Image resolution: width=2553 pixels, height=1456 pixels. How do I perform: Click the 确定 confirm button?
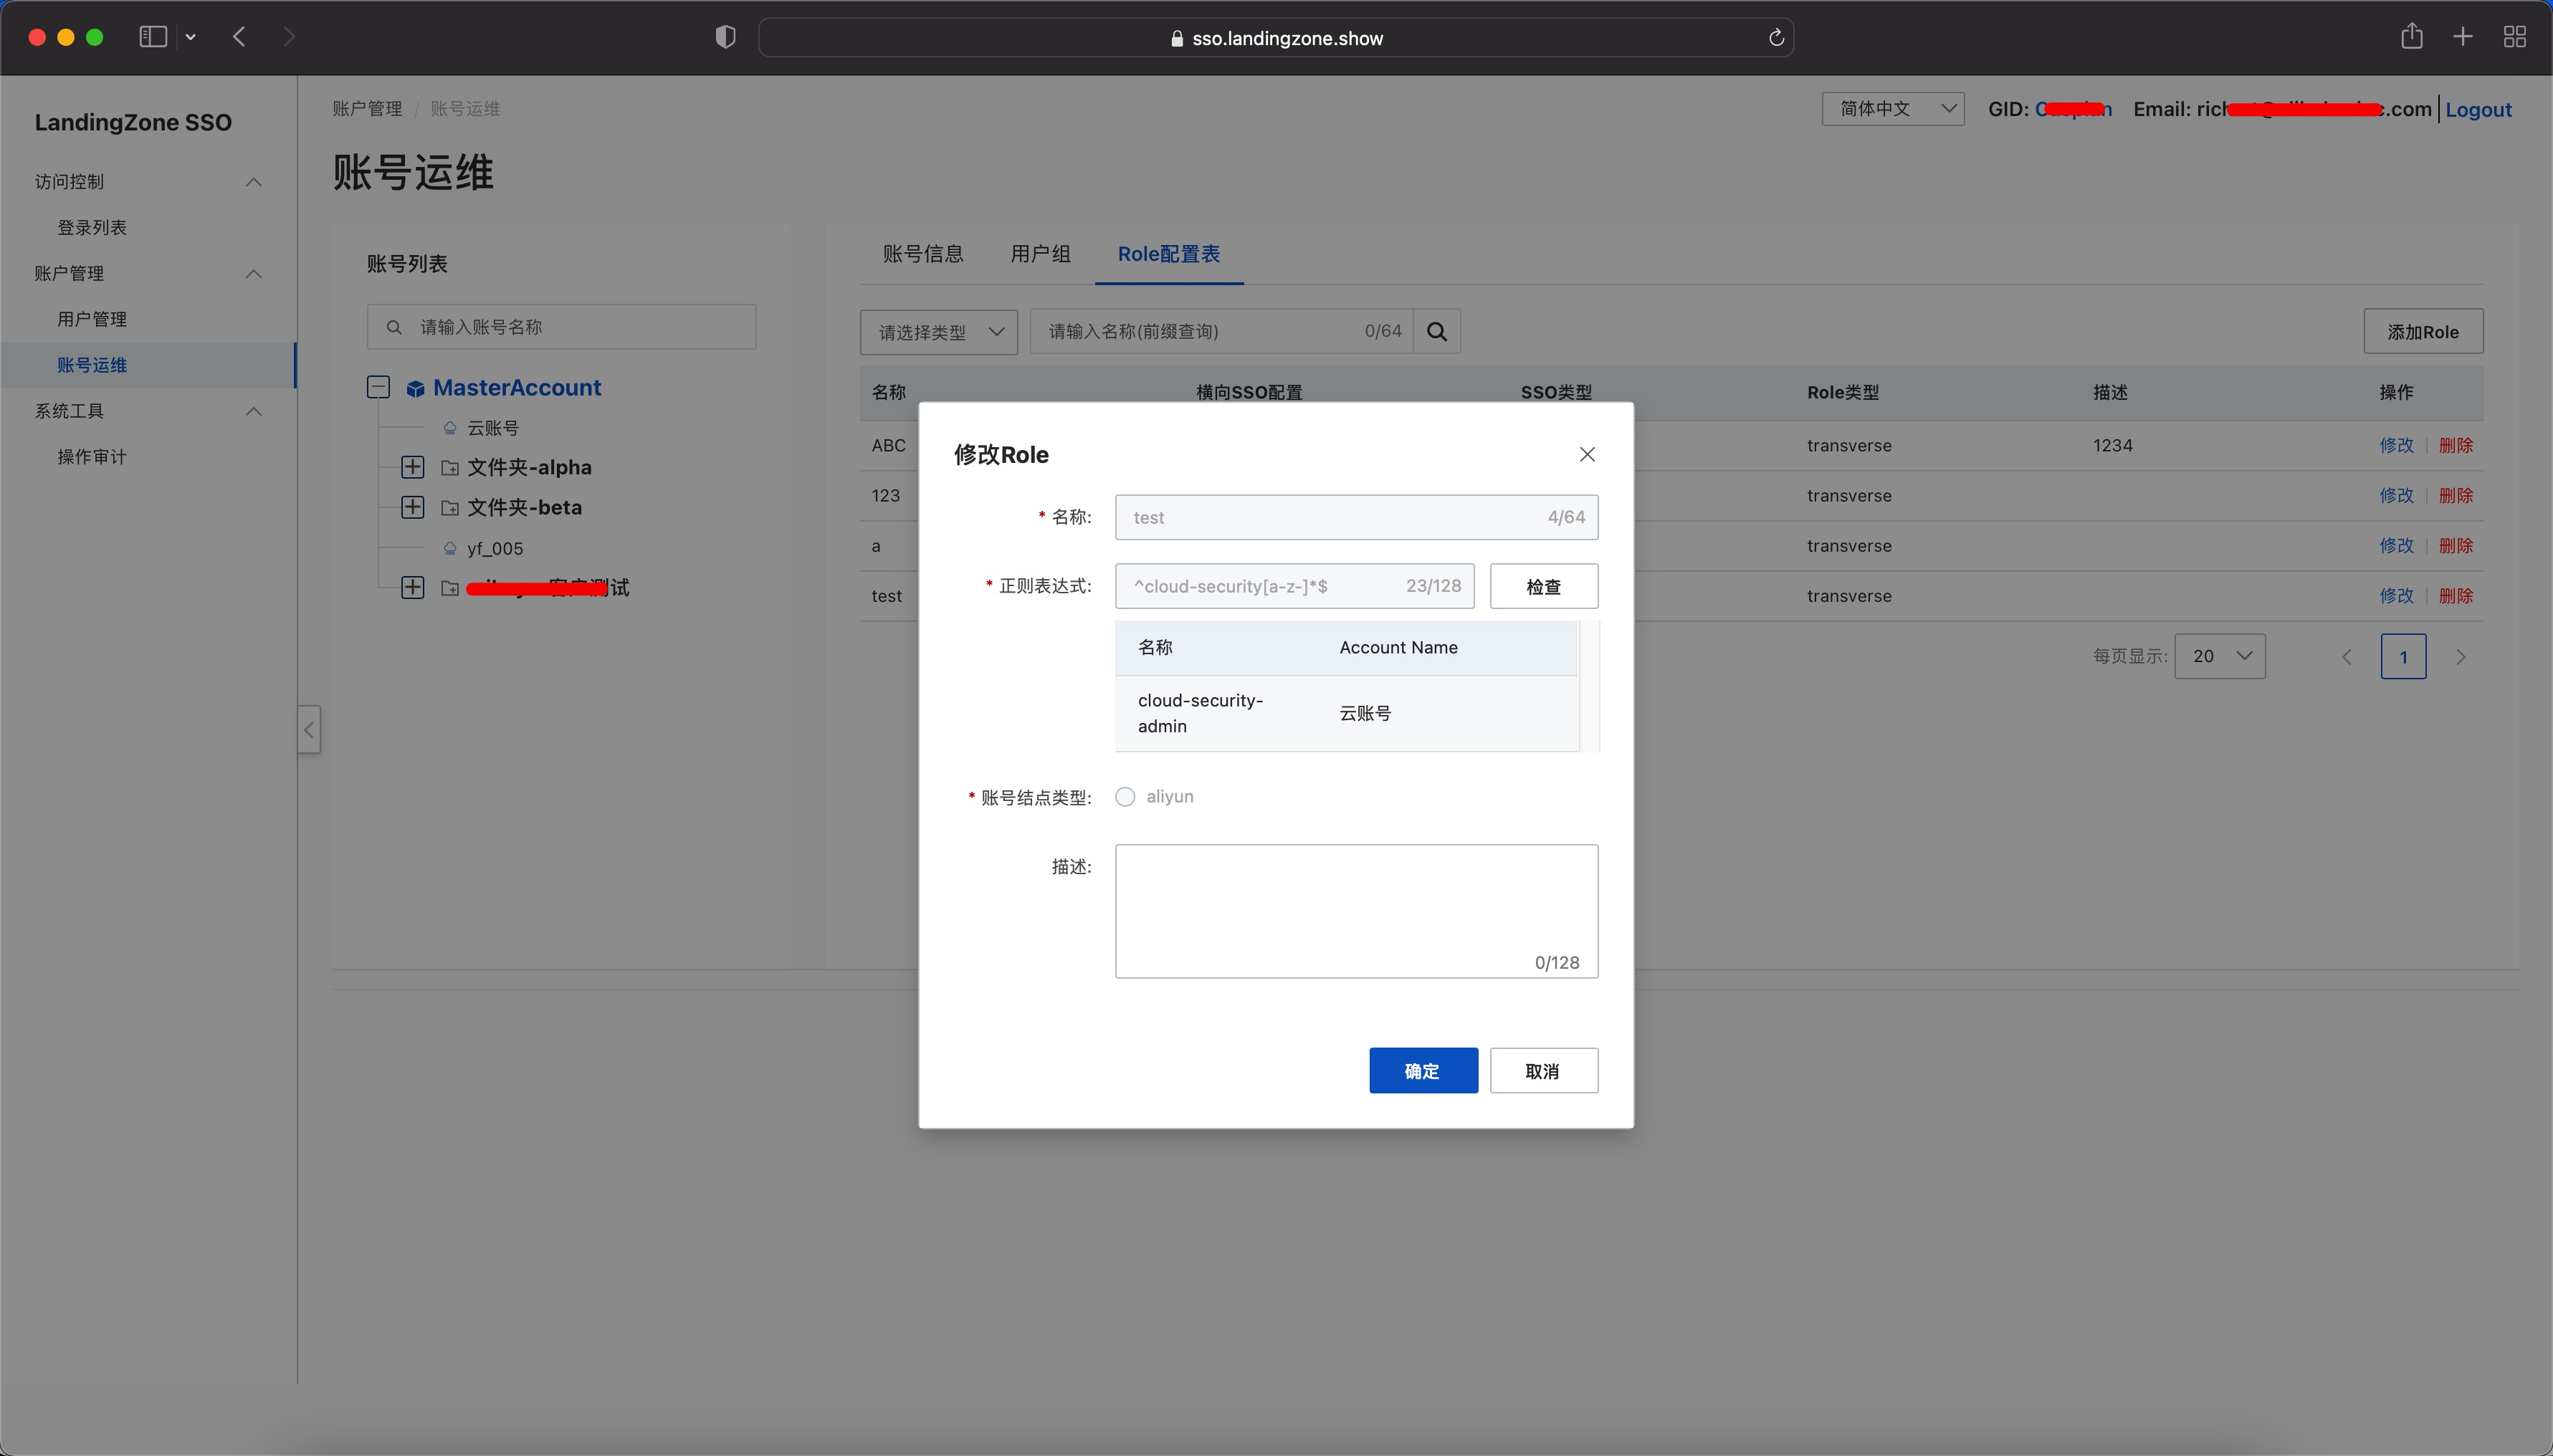[1422, 1071]
